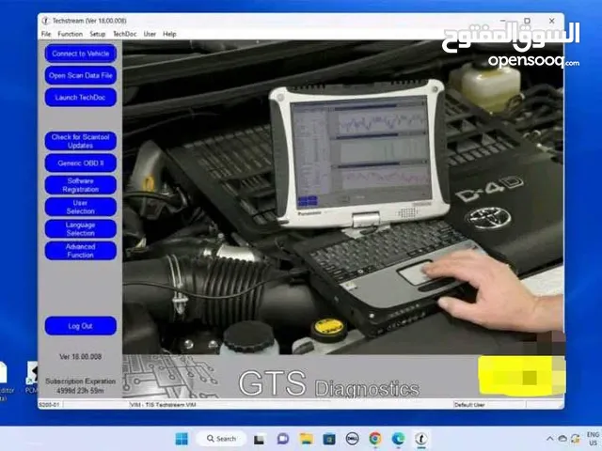Open Scan Data File button
602x451 pixels.
(81, 75)
